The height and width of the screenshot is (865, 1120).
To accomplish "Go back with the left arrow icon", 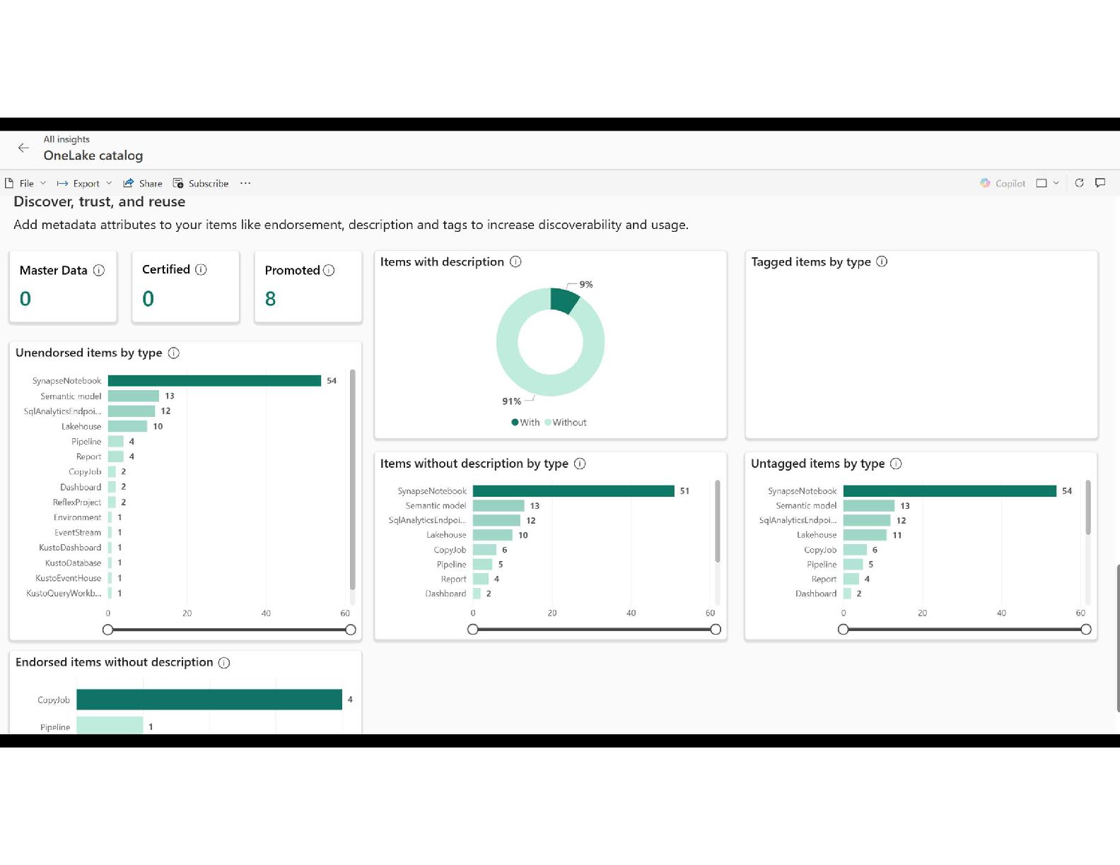I will pos(23,148).
